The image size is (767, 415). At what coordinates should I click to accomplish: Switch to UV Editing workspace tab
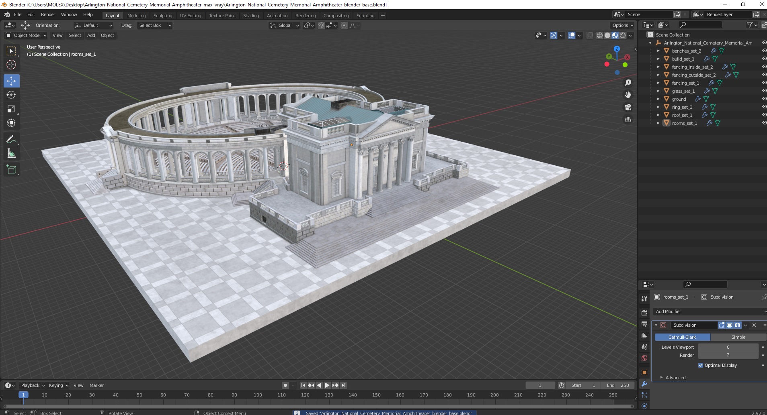pyautogui.click(x=190, y=16)
